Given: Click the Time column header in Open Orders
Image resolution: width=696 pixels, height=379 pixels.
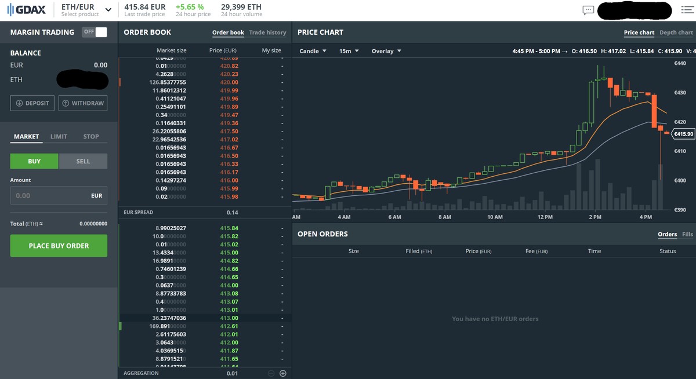Looking at the screenshot, I should click(x=594, y=251).
